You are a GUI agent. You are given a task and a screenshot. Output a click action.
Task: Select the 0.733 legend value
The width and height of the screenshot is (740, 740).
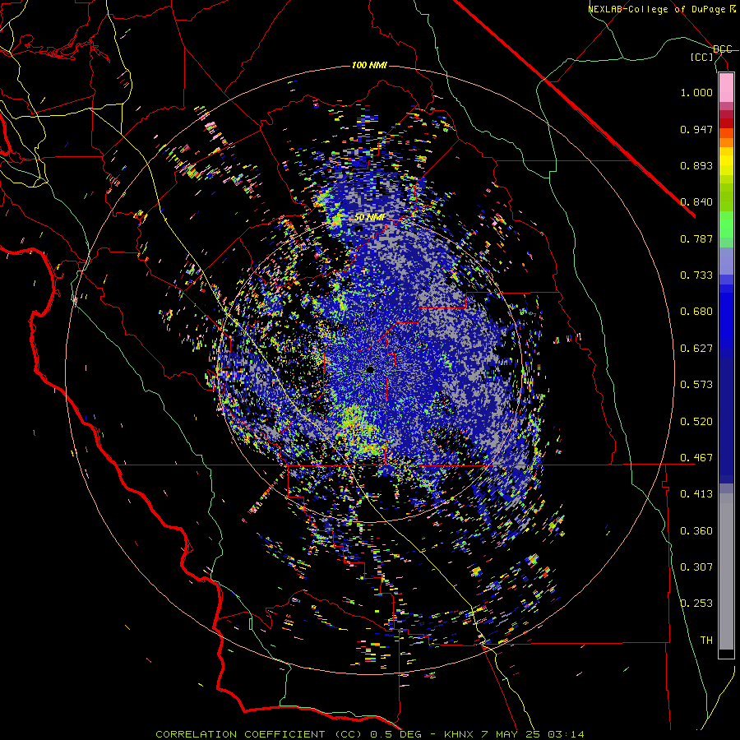click(696, 275)
